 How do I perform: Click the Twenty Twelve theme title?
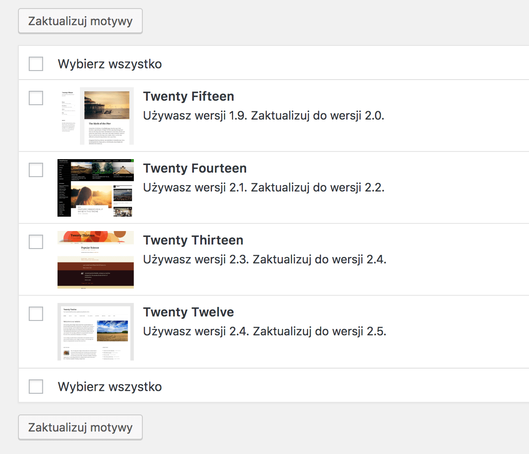click(189, 312)
